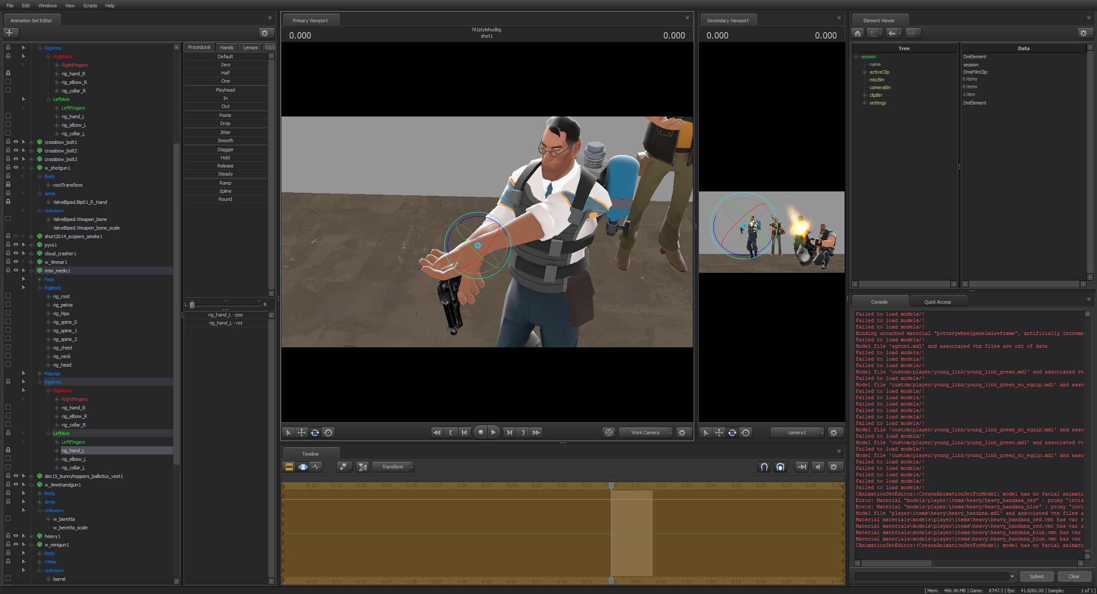1097x594 pixels.
Task: Step back one frame in playback controls
Action: pyautogui.click(x=464, y=433)
